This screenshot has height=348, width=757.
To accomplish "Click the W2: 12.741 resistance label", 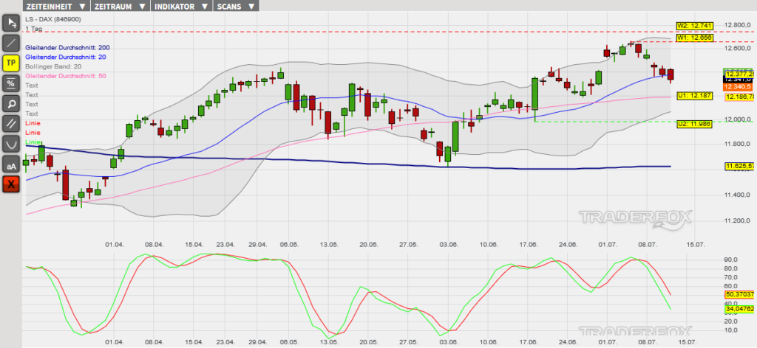I will (x=693, y=26).
